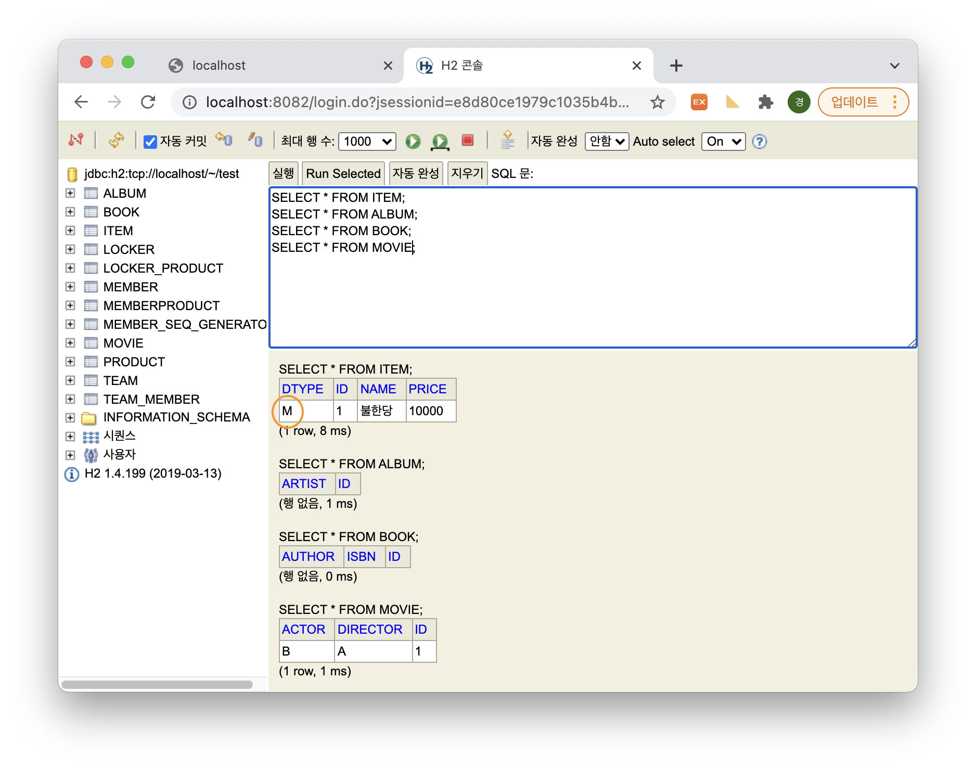Expand the MOVIE table node
Image resolution: width=976 pixels, height=769 pixels.
tap(70, 343)
